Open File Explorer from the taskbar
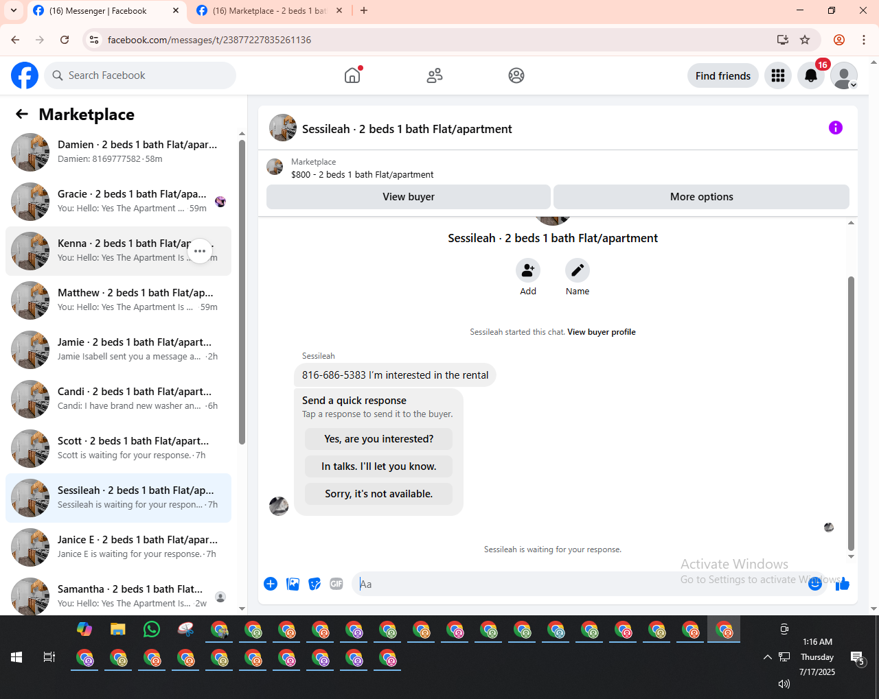Viewport: 879px width, 699px height. coord(118,629)
